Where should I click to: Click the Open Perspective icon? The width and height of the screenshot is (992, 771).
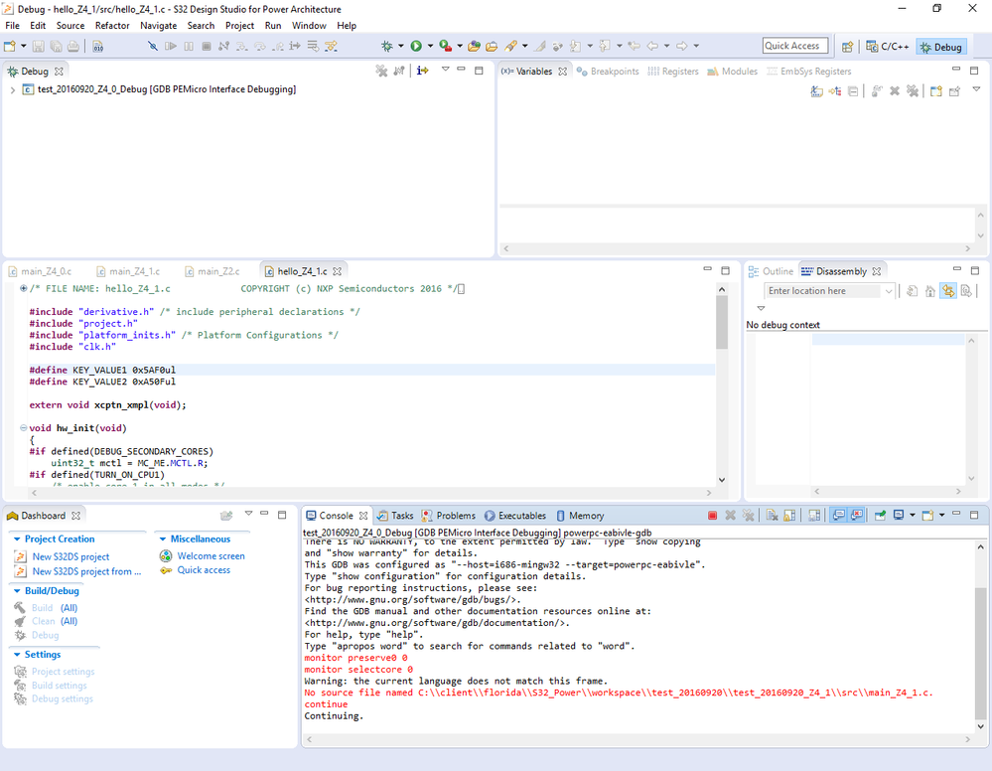tap(847, 47)
